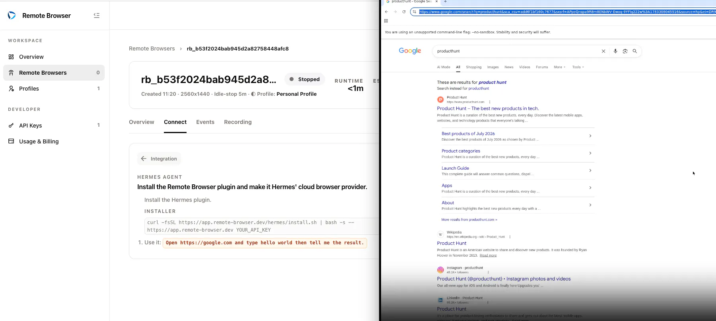Screen dimensions: 716x321
Task: Open the Tools dropdown in Google
Action: click(578, 67)
